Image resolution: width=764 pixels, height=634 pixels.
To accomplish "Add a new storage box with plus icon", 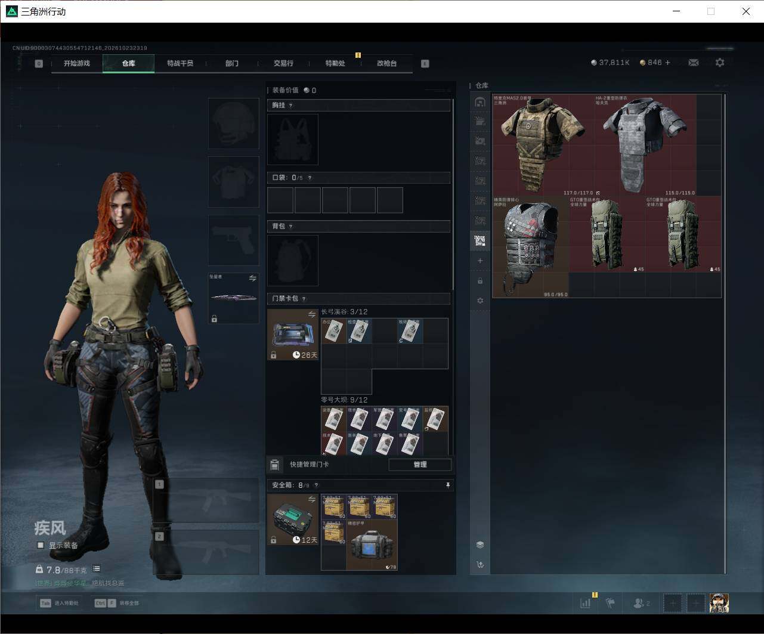I will click(x=480, y=261).
